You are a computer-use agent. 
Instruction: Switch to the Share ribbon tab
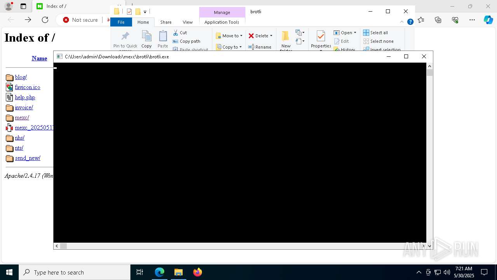coord(166,22)
